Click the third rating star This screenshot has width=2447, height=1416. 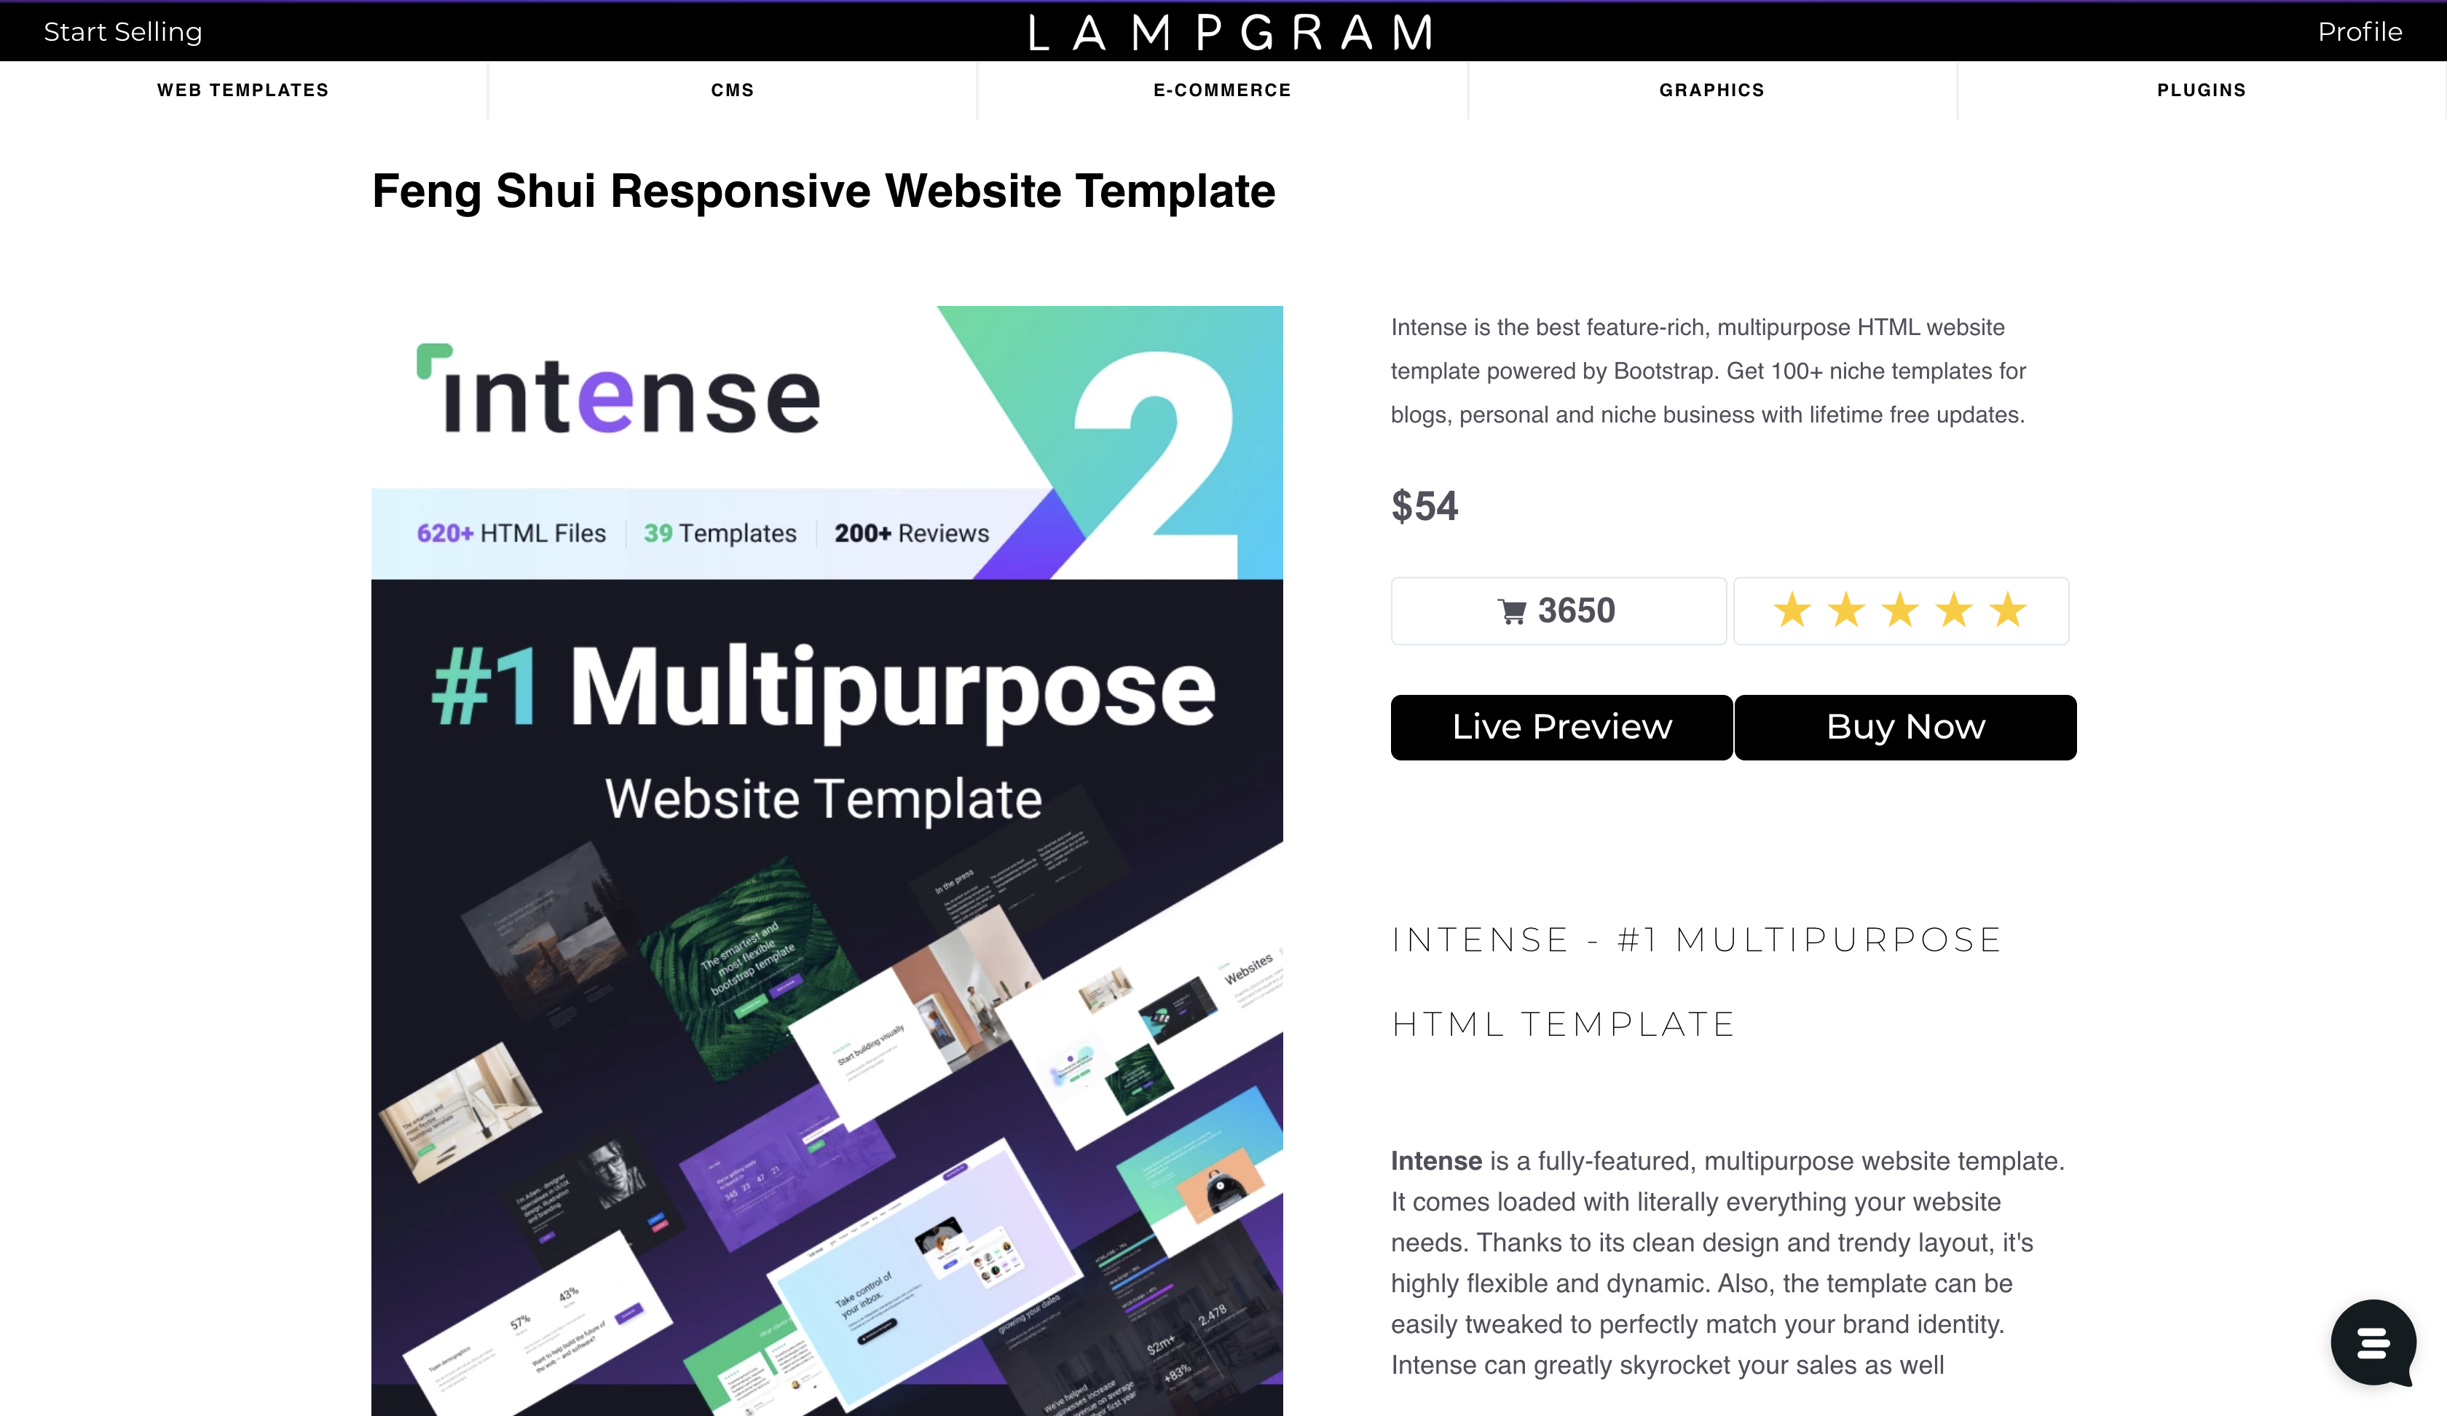pos(1900,611)
